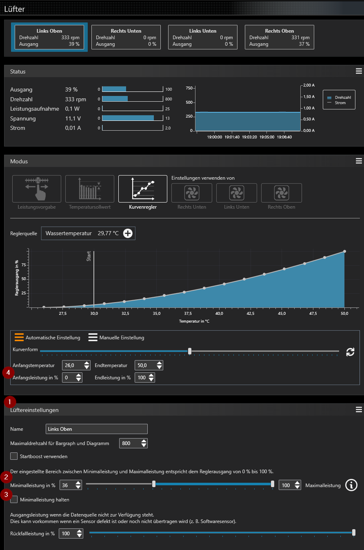Decrease Minimalleistung in % with down arrow
The height and width of the screenshot is (550, 364).
coord(78,488)
